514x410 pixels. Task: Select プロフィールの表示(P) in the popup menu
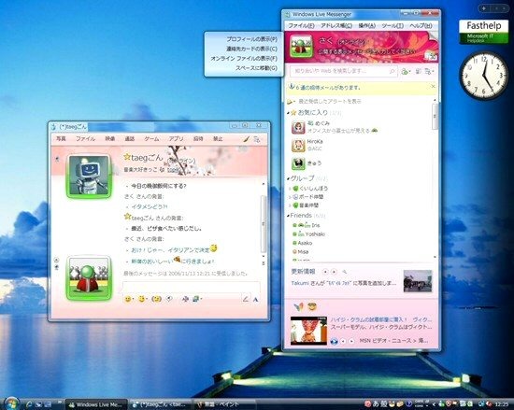click(251, 39)
